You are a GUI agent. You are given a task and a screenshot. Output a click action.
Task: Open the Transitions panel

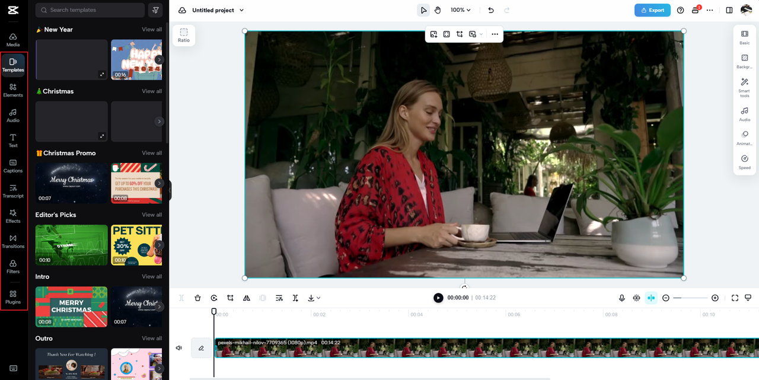(13, 241)
